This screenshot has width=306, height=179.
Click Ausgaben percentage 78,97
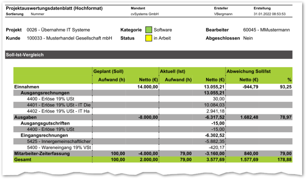[286, 117]
